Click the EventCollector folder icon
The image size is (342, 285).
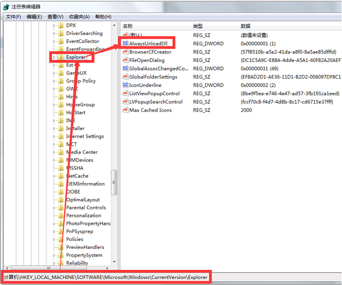coord(61,41)
